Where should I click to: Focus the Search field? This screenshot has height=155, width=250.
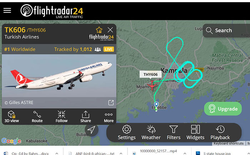tap(226, 30)
